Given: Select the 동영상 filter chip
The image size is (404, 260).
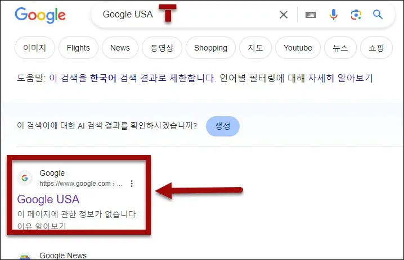Looking at the screenshot, I should tap(162, 48).
